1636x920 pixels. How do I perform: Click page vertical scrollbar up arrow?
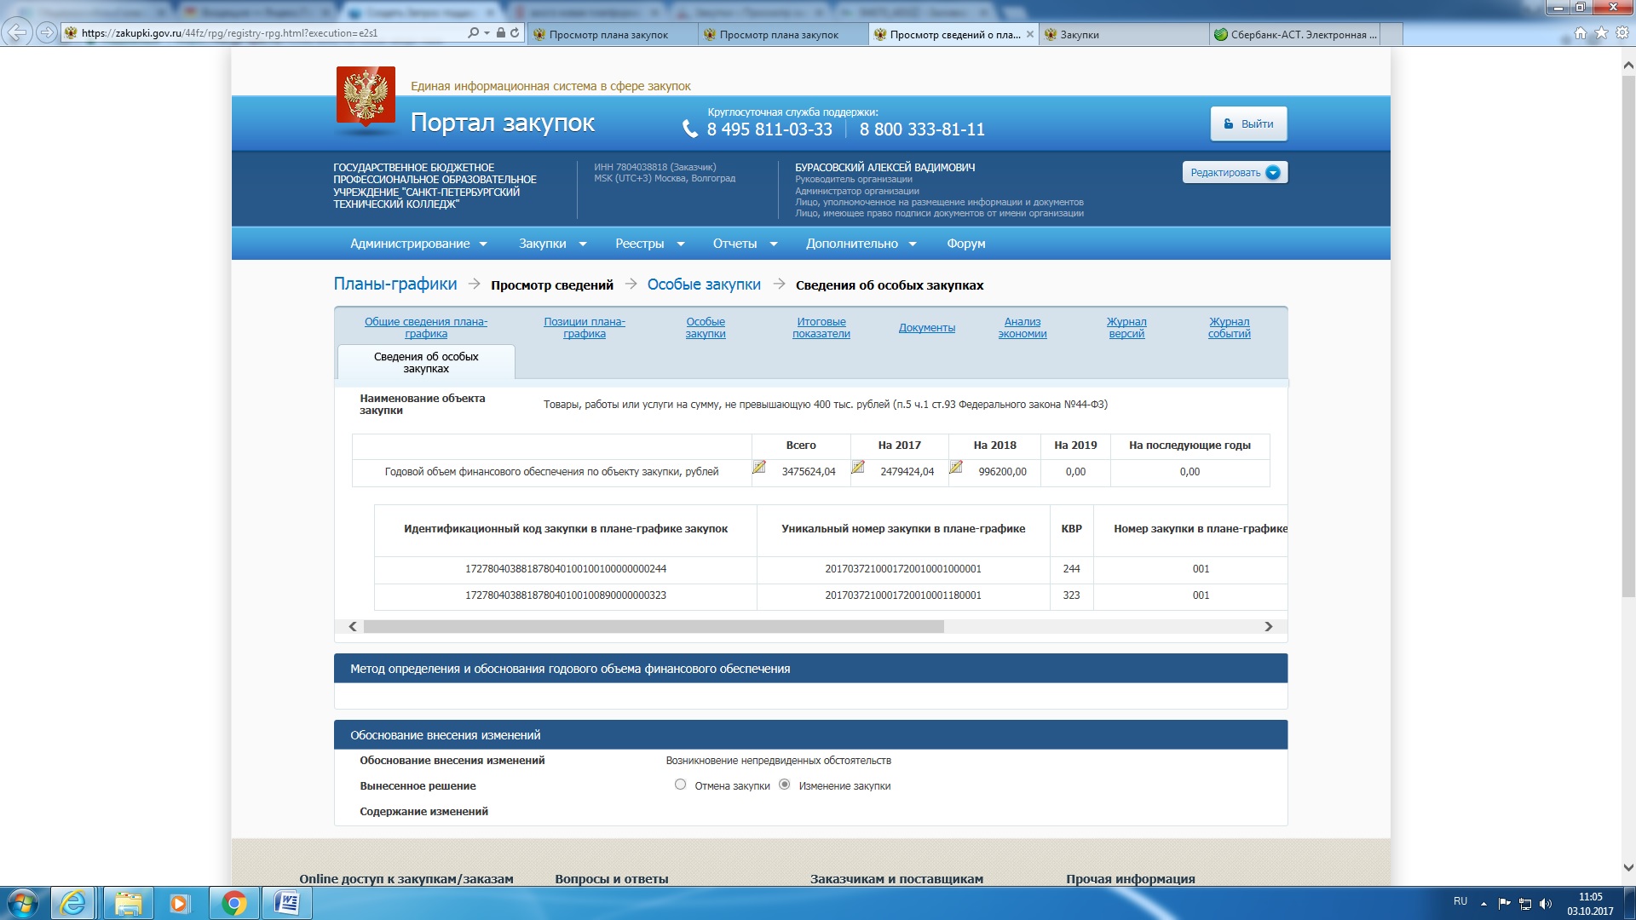tap(1628, 65)
